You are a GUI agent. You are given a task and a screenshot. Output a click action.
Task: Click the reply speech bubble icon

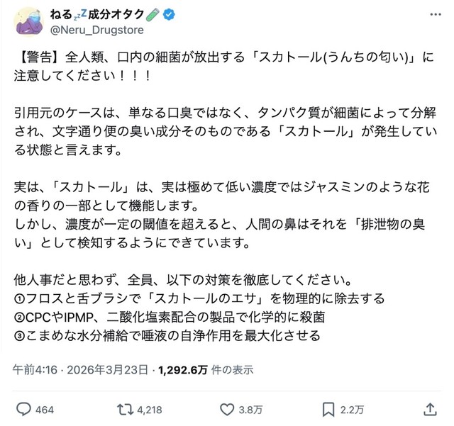[24, 409]
